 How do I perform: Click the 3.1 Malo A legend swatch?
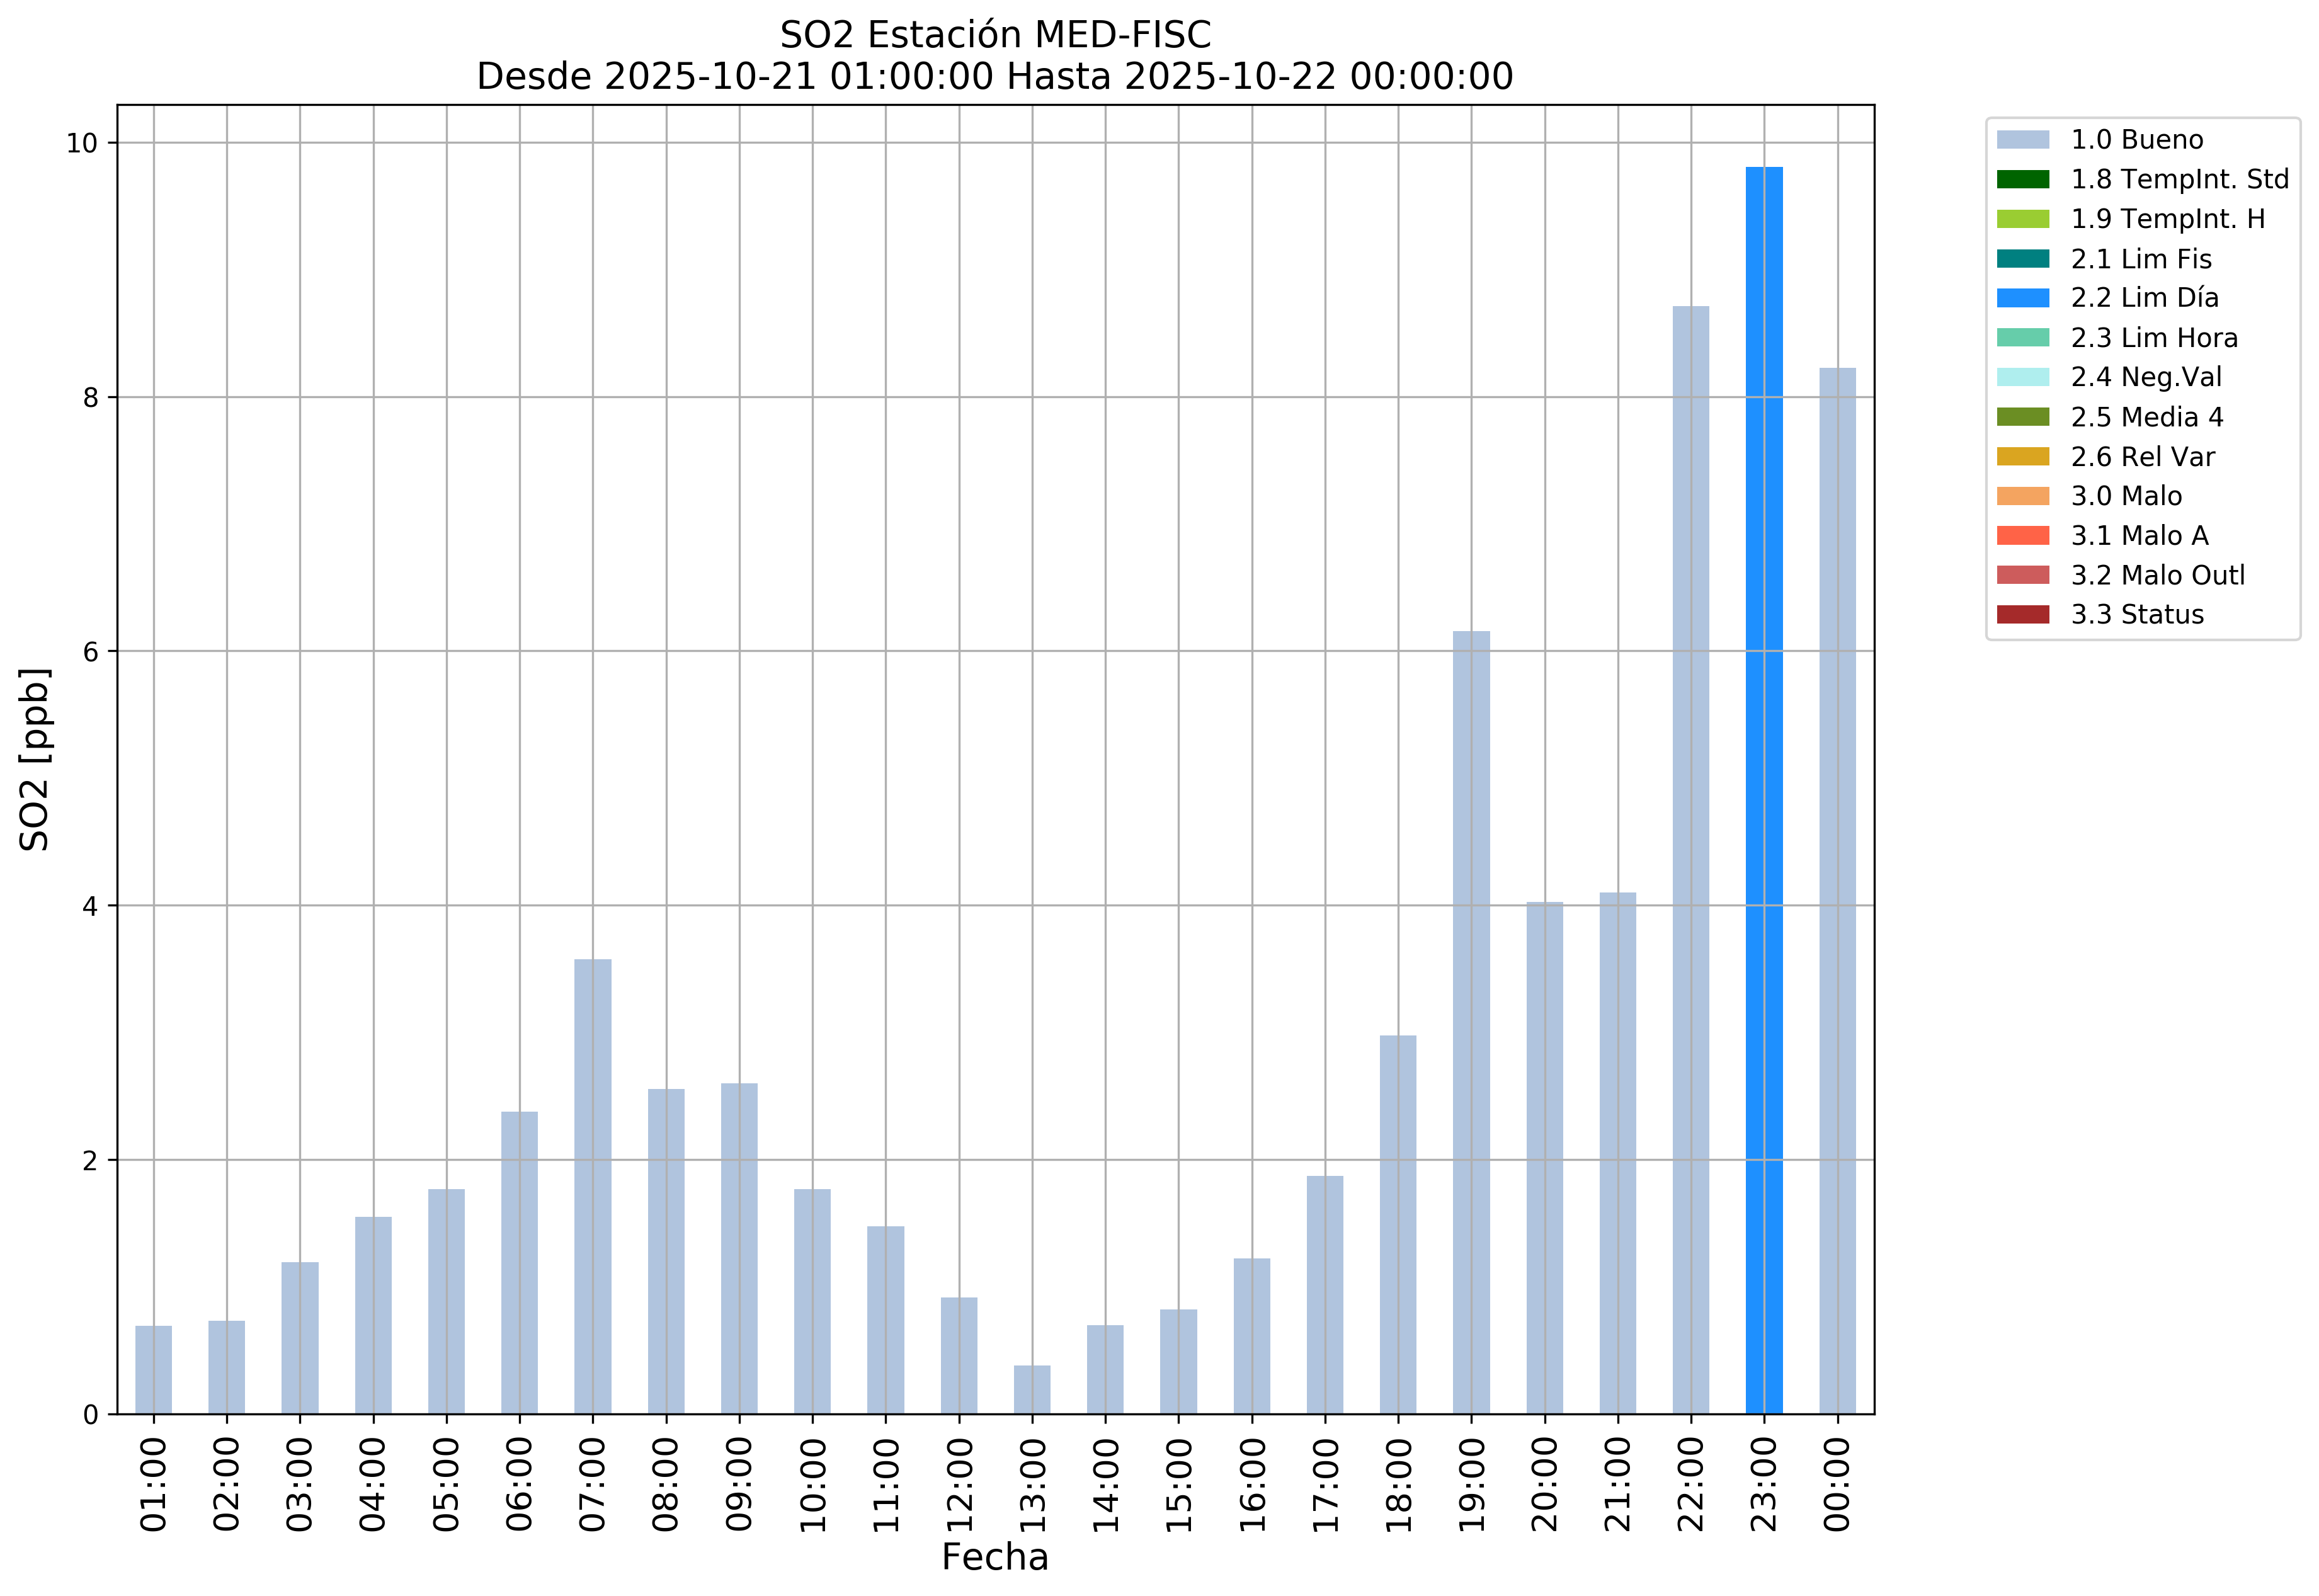pyautogui.click(x=2022, y=536)
